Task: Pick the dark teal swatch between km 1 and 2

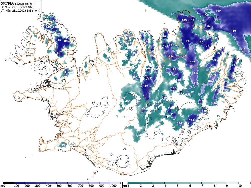Action: pos(134,183)
